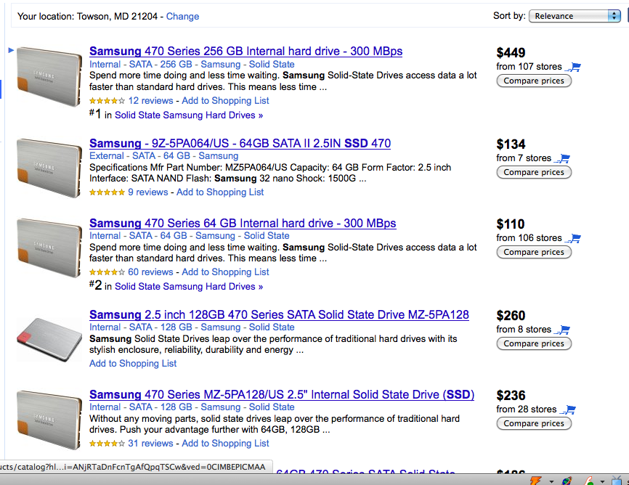Open the Samsung 2.5 inch 128GB MZ-5PA128 result
The width and height of the screenshot is (629, 485).
[x=279, y=314]
